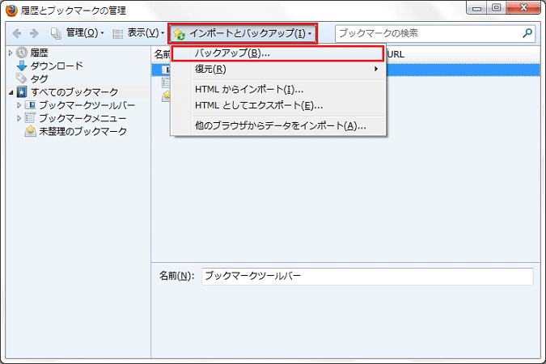Expand the ブックマークツールバー tree node
This screenshot has width=546, height=364.
click(19, 105)
